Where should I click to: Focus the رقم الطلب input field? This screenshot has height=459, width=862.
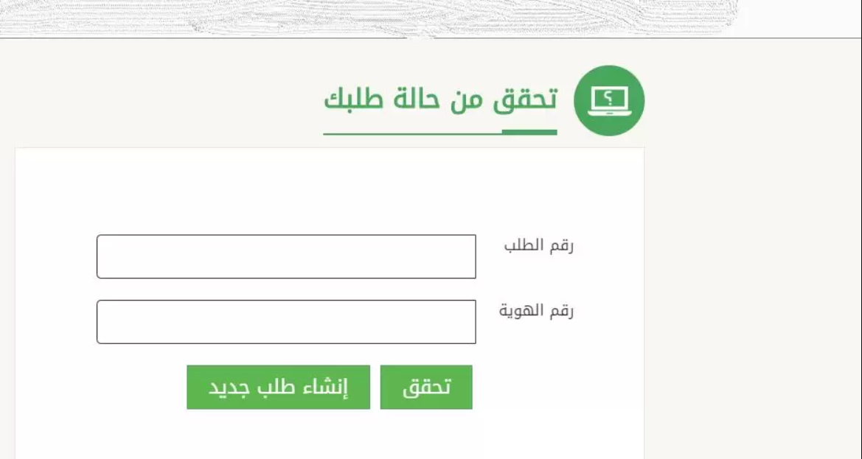(286, 256)
